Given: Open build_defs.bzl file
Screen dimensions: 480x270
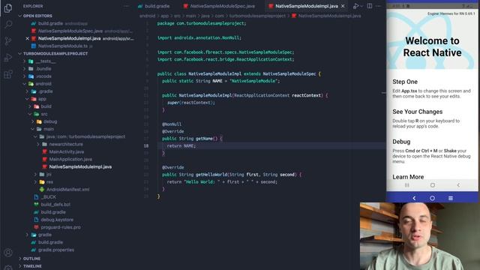Looking at the screenshot, I should tap(55, 205).
